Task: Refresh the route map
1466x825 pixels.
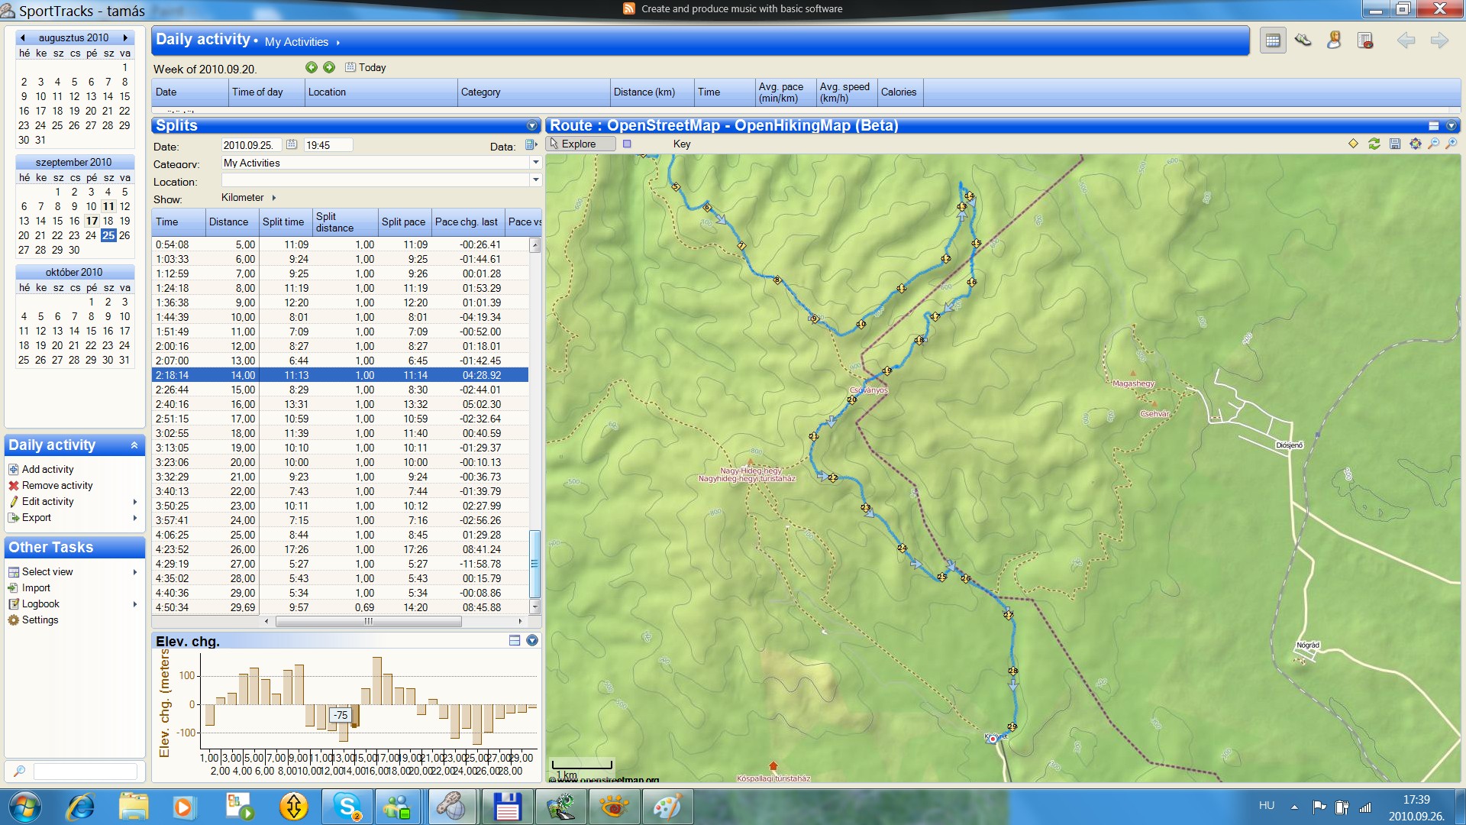Action: tap(1374, 144)
